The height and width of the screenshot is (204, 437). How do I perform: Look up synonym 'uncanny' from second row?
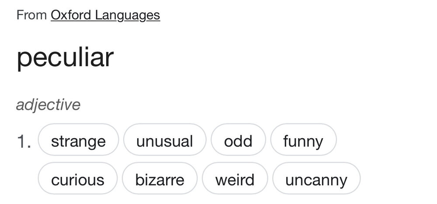click(316, 179)
